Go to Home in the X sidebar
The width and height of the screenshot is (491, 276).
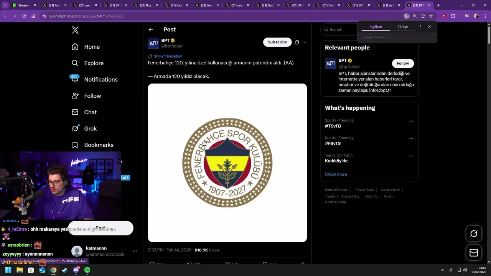click(x=86, y=47)
